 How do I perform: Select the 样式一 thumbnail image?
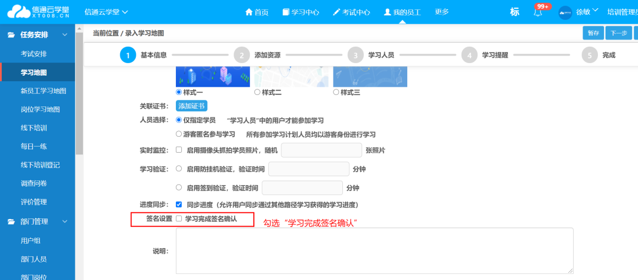213,76
